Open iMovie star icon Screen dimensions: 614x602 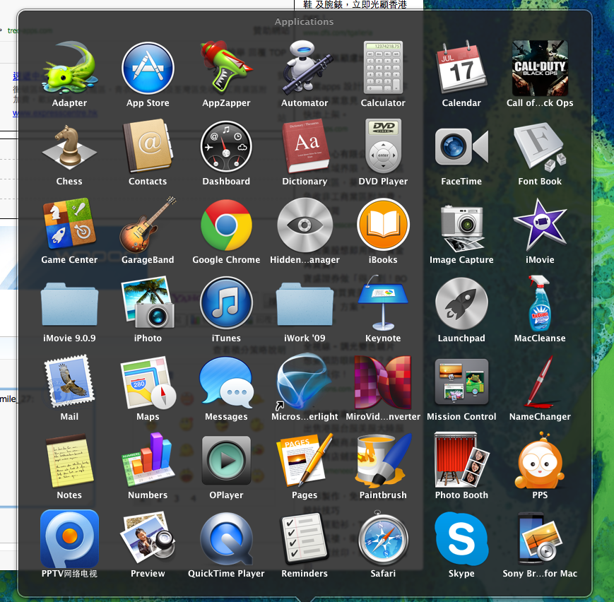pos(540,224)
